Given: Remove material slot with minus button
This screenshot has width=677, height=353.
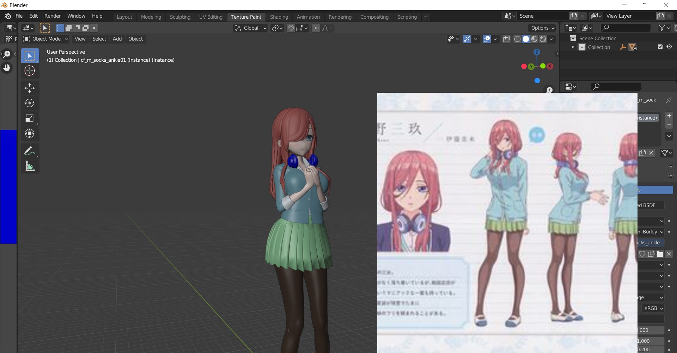Looking at the screenshot, I should pyautogui.click(x=669, y=124).
